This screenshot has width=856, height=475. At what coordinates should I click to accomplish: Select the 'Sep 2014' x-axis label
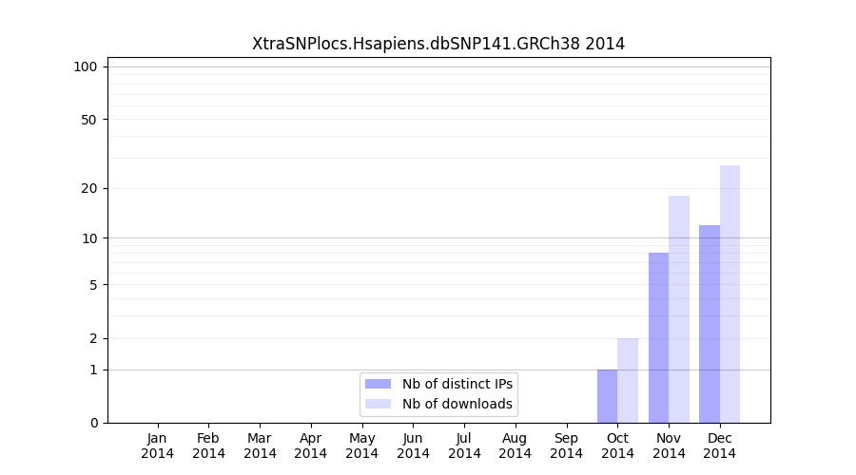pyautogui.click(x=566, y=446)
